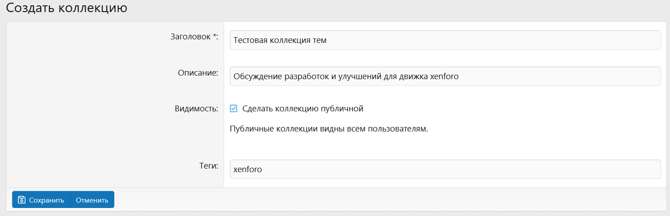The width and height of the screenshot is (670, 216).
Task: Click the text Тестовая коллекция тем
Action: point(280,40)
